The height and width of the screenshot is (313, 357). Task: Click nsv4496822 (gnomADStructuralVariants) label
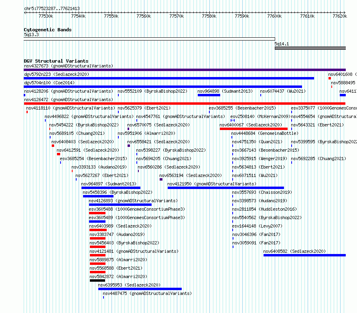(x=89, y=116)
